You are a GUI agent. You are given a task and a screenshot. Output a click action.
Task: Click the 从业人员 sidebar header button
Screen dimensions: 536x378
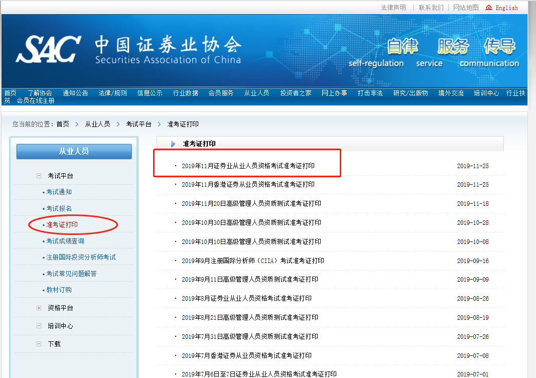pos(74,151)
